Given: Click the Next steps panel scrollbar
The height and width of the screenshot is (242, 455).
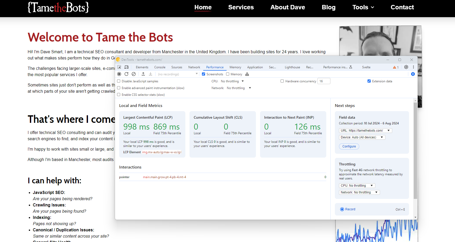Looking at the screenshot, I should tap(415, 151).
